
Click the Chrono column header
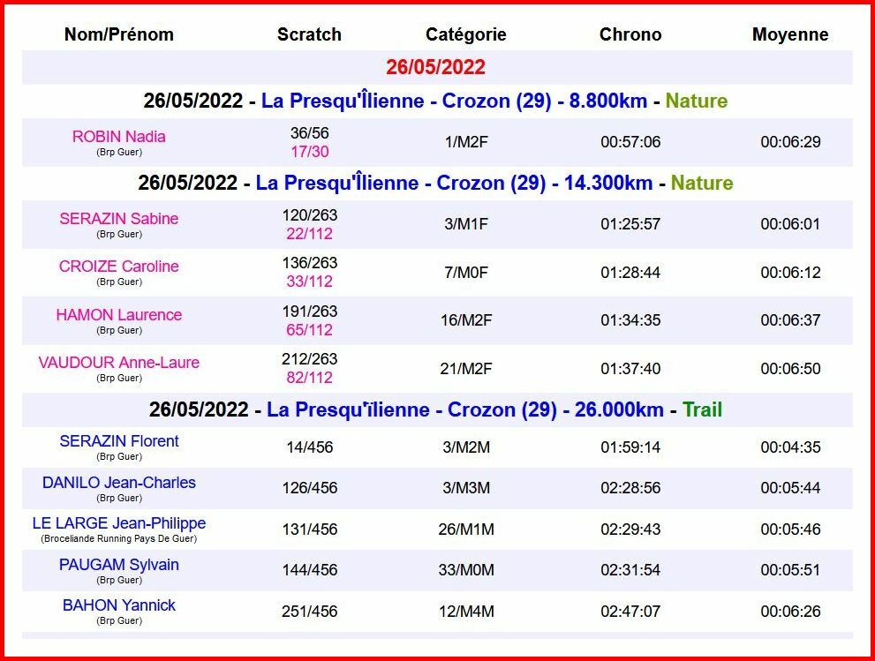(x=630, y=34)
